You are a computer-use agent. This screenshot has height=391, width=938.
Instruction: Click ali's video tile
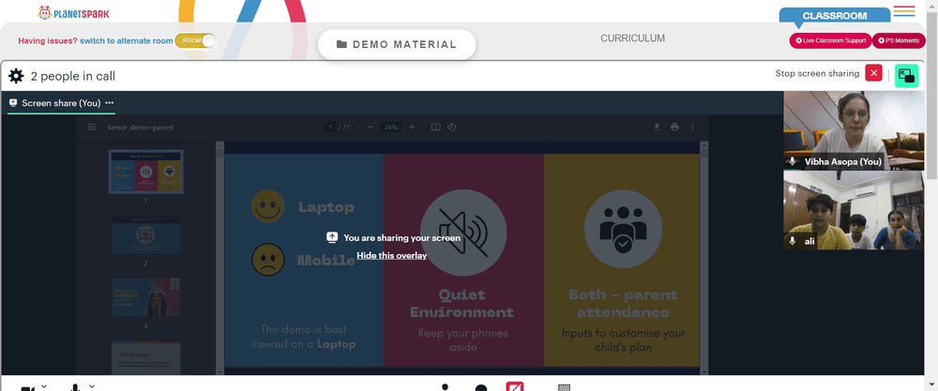pyautogui.click(x=854, y=210)
